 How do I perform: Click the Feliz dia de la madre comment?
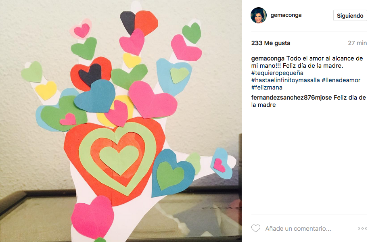308,101
